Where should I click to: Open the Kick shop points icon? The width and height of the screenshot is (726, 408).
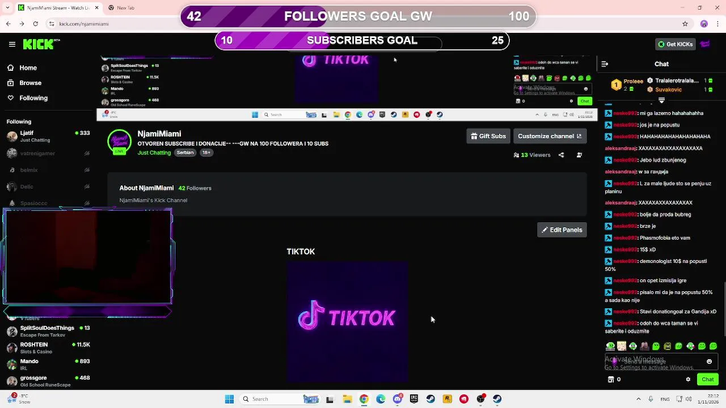pos(610,380)
